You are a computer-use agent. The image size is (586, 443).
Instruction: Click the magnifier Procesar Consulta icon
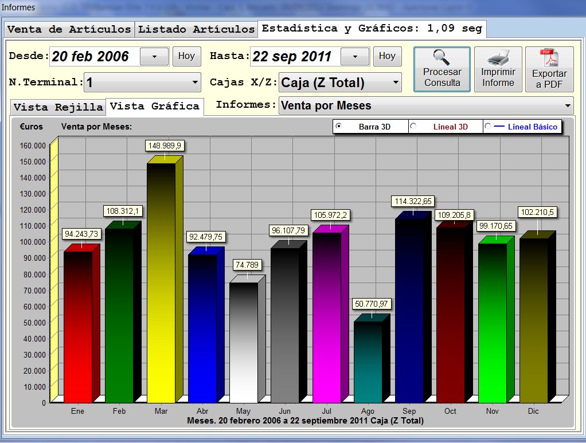(x=442, y=58)
